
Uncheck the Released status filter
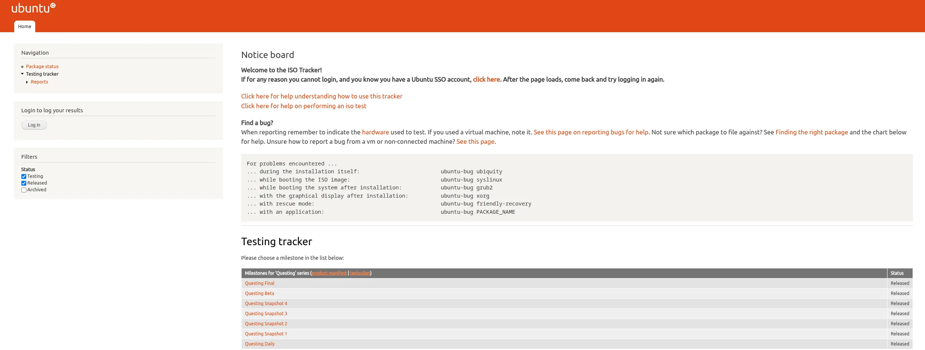[24, 183]
